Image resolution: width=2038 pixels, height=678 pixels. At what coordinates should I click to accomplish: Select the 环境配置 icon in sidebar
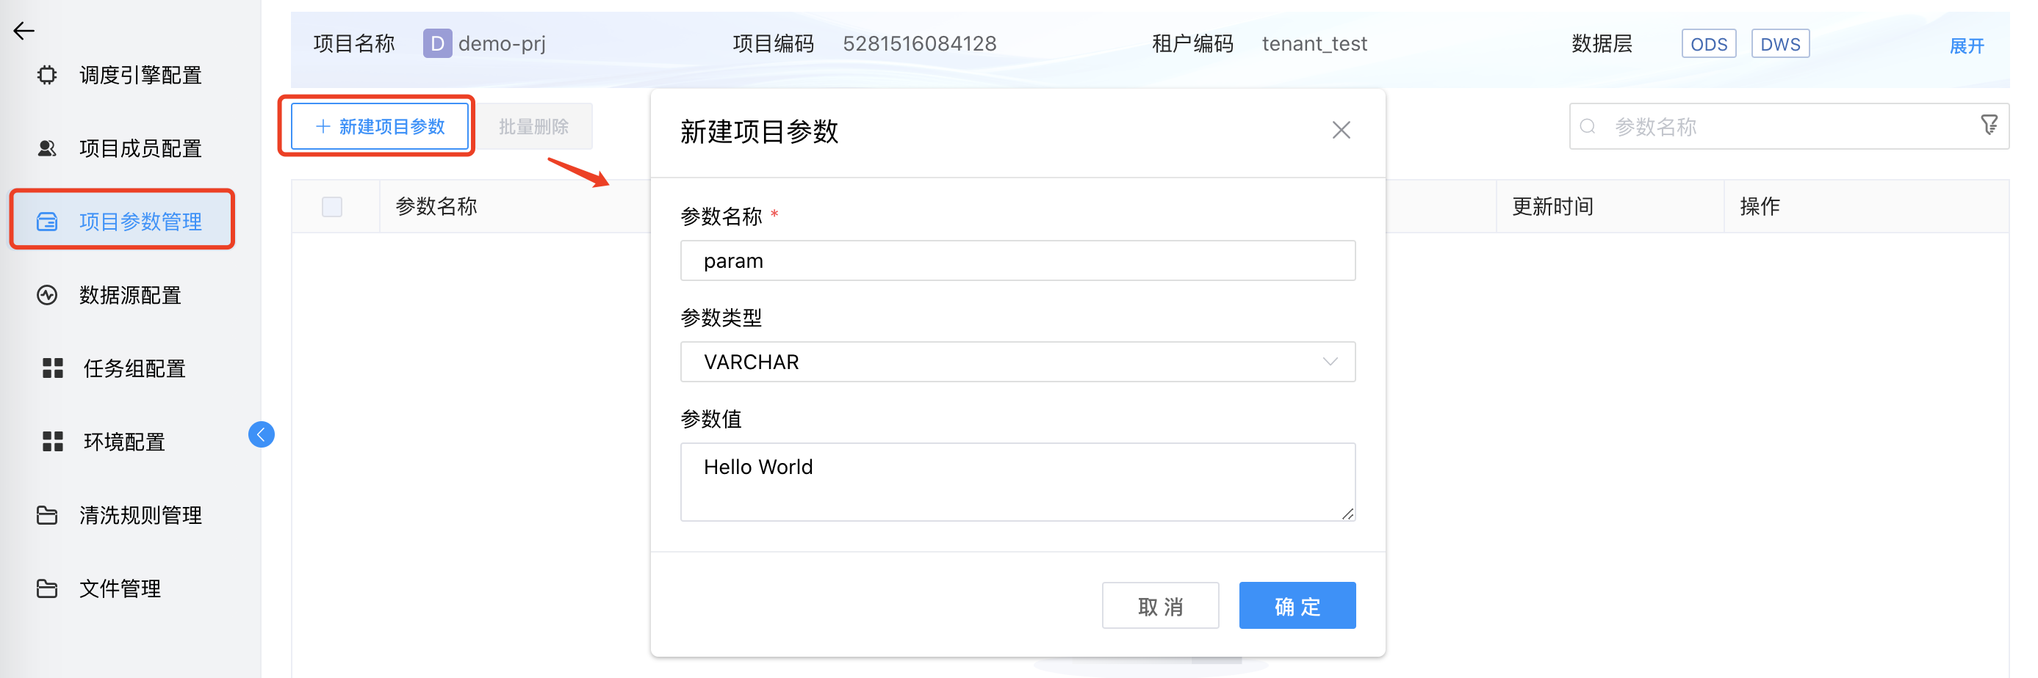[x=51, y=442]
